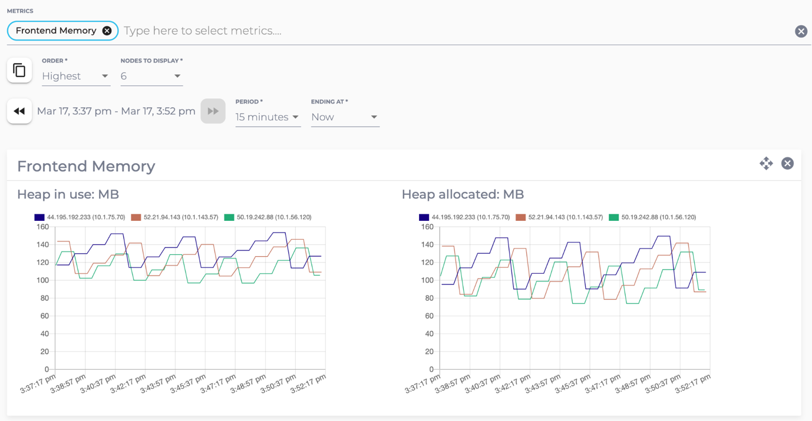Open the Period dropdown showing 15 minutes
The image size is (812, 421).
[x=267, y=117]
